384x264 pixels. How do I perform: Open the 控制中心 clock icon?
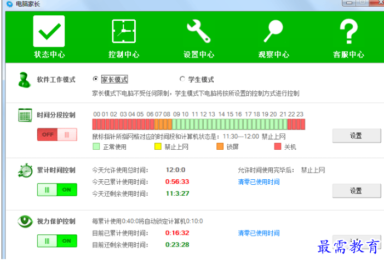tap(124, 31)
